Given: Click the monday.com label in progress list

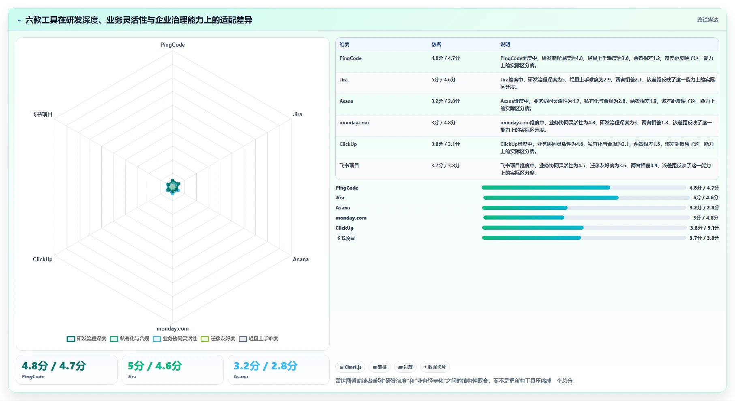Looking at the screenshot, I should coord(351,218).
